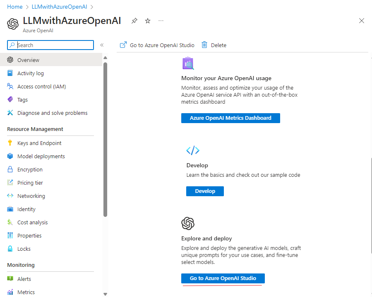Click blue Go to Azure OpenAI Studio button

coord(223,278)
